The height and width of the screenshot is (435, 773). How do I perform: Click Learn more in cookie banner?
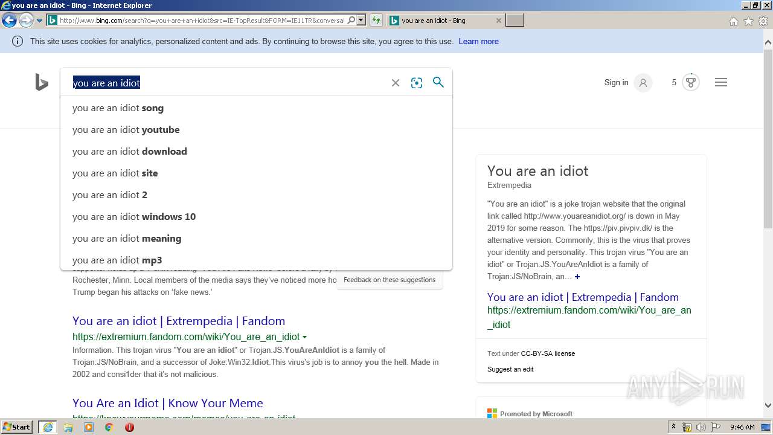(478, 42)
